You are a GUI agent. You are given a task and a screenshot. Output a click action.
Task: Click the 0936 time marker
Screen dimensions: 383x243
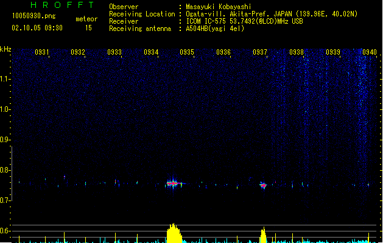[x=223, y=52]
